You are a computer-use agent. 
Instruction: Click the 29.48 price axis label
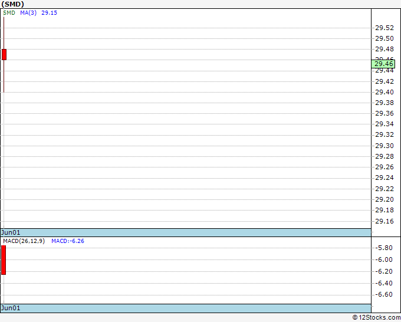tap(384, 49)
